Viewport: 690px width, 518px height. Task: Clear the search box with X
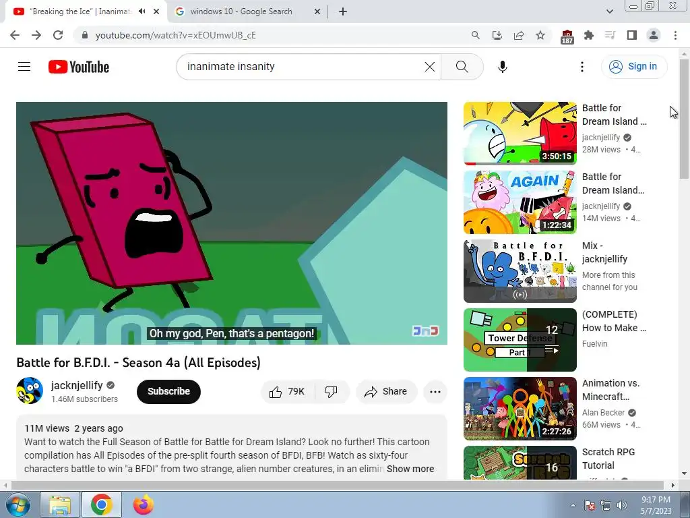pyautogui.click(x=429, y=67)
